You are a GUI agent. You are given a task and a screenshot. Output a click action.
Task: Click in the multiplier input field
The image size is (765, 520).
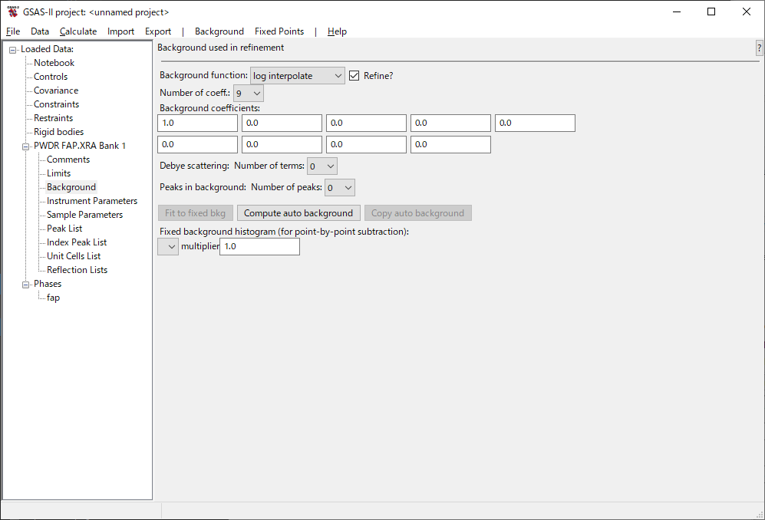pos(259,247)
